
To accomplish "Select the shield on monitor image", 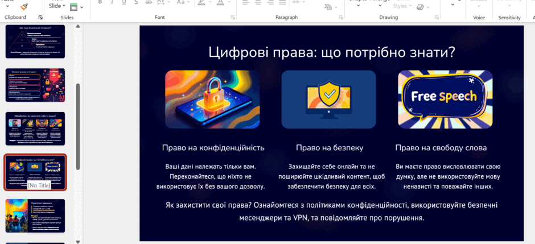I will [328, 100].
